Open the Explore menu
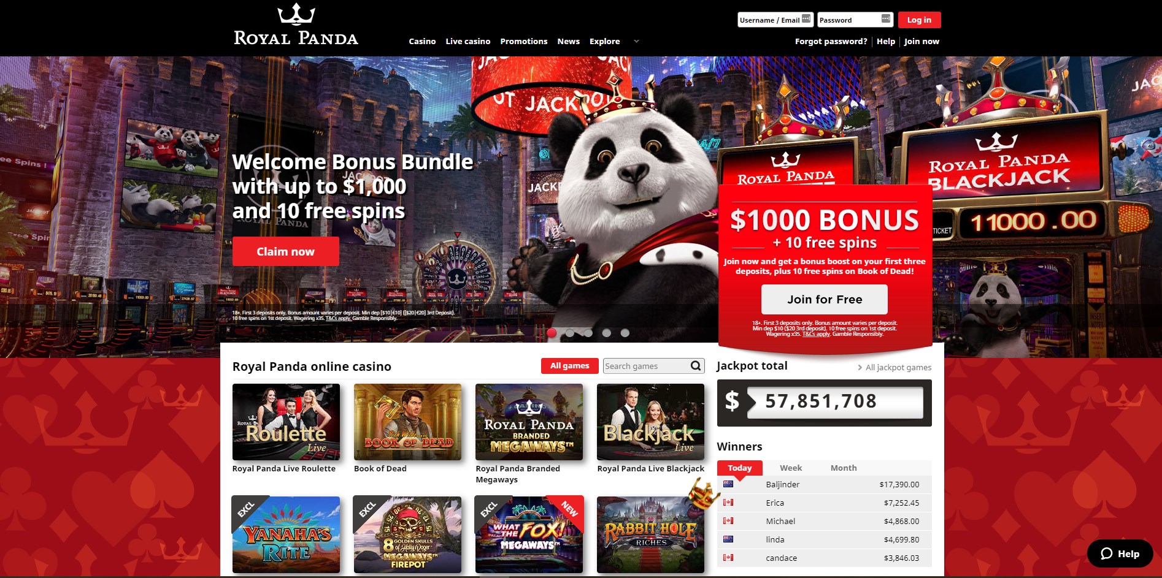The height and width of the screenshot is (578, 1162). click(x=604, y=41)
